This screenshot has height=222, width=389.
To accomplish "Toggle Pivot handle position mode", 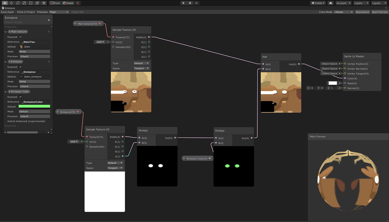I will pos(55,3).
